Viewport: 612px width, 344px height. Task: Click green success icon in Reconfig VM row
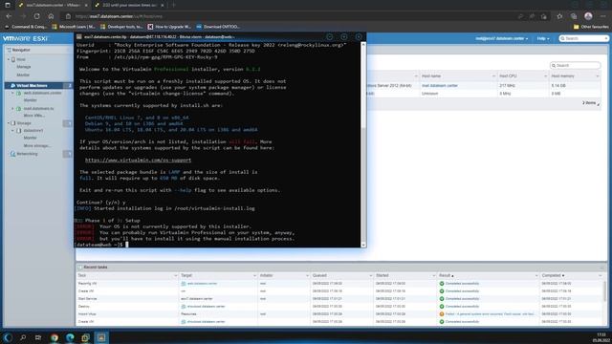pos(442,284)
